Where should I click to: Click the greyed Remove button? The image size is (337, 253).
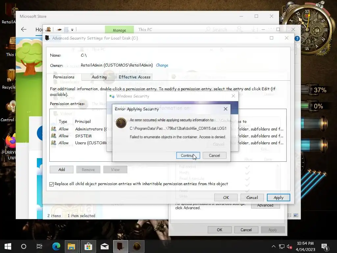[88, 170]
